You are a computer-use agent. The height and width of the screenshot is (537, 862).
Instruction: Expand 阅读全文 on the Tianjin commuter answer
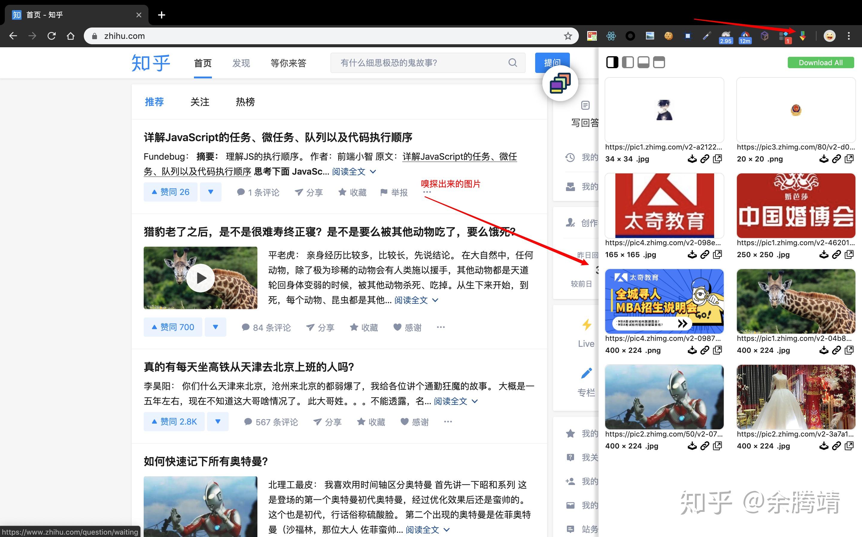456,401
